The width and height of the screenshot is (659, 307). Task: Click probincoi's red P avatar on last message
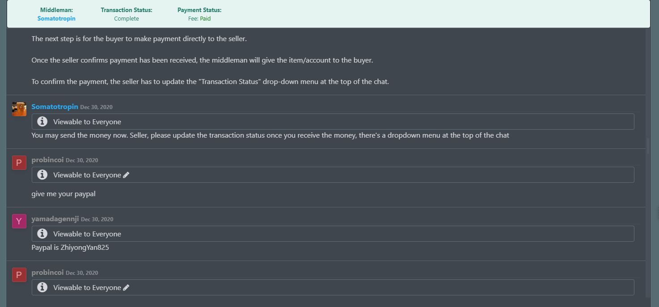[x=19, y=275]
